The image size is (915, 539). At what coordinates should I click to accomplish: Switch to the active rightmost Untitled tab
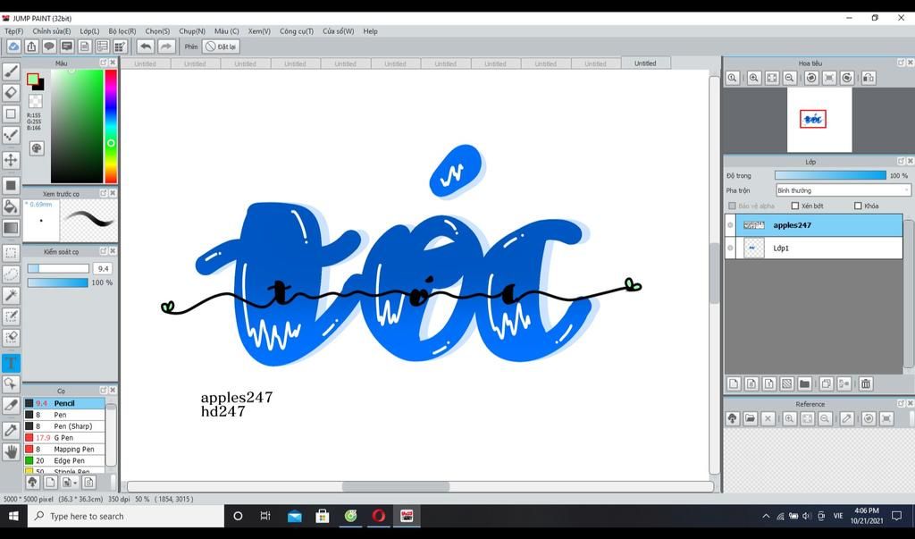tap(645, 63)
